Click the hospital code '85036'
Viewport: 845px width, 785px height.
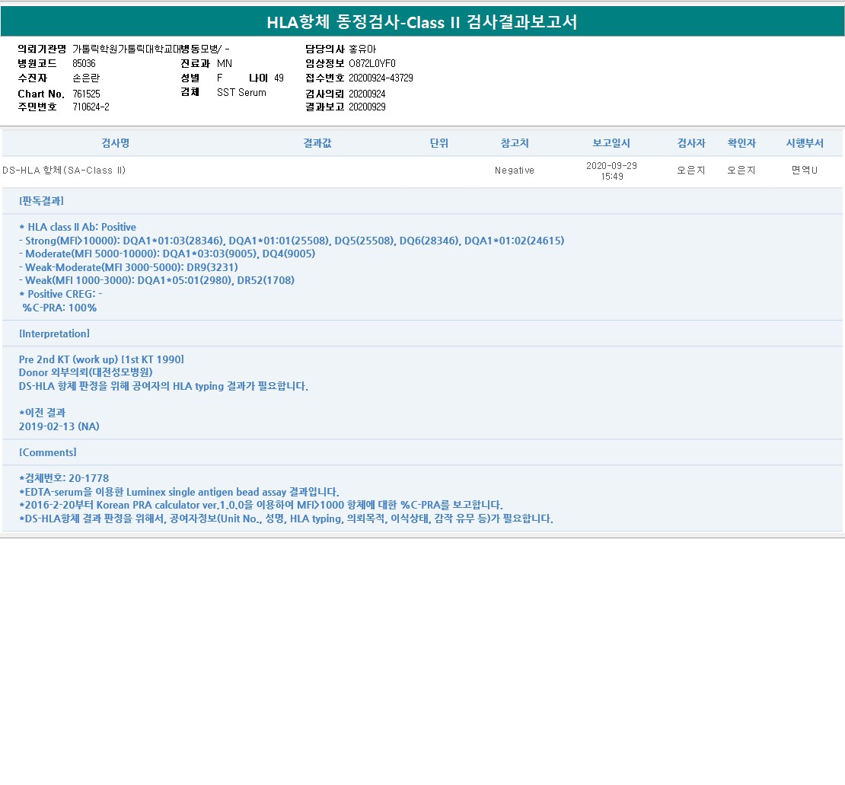coord(84,64)
